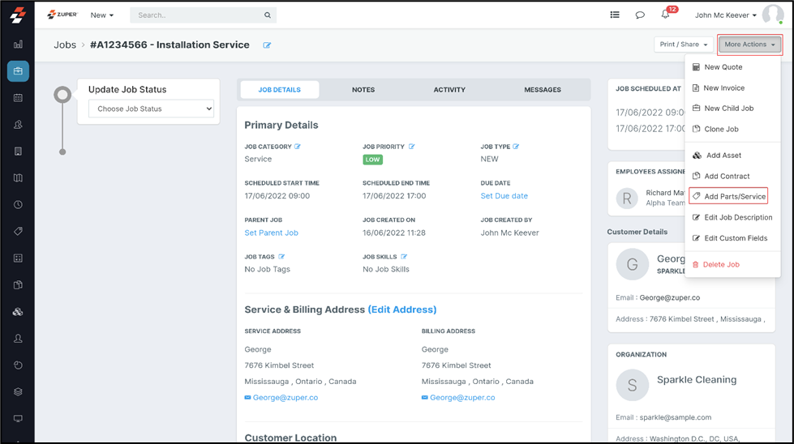Edit the Job Priority field icon
The height and width of the screenshot is (444, 794).
coord(412,147)
